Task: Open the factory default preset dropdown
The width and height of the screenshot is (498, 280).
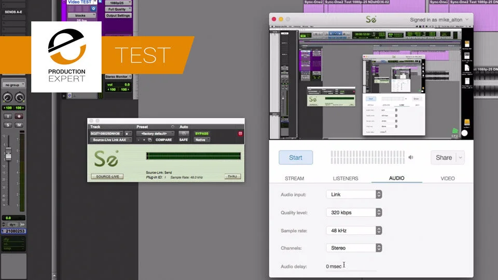Action: [x=155, y=134]
